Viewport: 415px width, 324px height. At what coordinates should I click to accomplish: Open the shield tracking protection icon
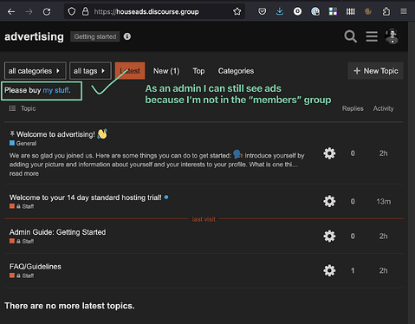[x=72, y=11]
